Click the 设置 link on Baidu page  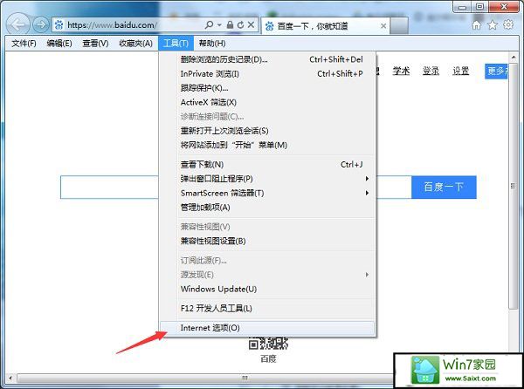(460, 71)
